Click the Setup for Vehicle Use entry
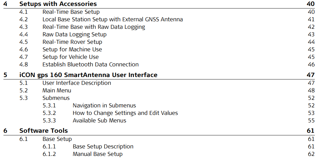This screenshot has height=165, width=319. click(x=71, y=57)
